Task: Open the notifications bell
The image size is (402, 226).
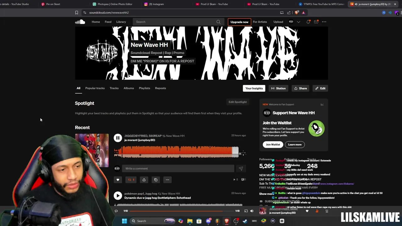Action: pos(308,22)
